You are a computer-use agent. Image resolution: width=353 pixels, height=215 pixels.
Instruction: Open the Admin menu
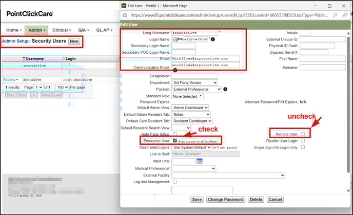click(x=37, y=30)
